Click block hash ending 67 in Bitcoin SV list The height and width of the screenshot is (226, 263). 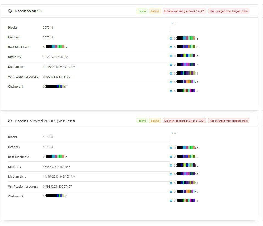point(186,65)
